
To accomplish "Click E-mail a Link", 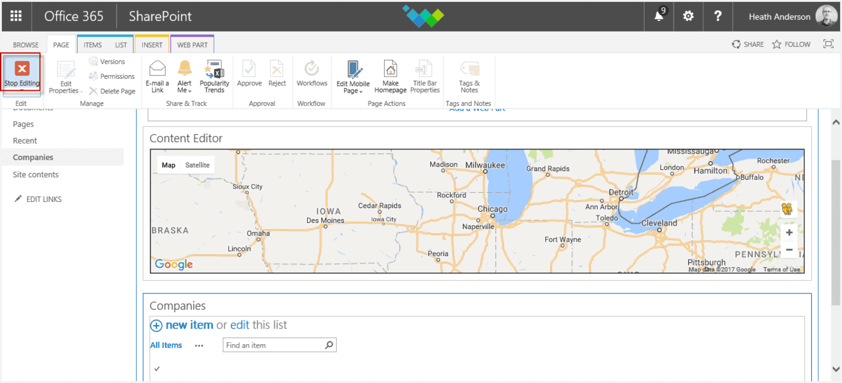I will (x=157, y=76).
